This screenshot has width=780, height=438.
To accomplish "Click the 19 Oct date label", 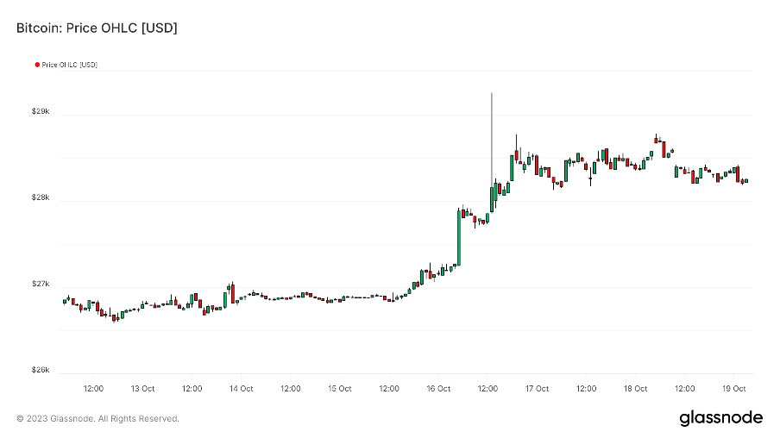I will coord(734,389).
